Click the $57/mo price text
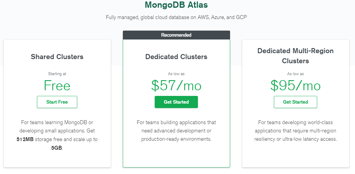The image size is (355, 174). 176,86
